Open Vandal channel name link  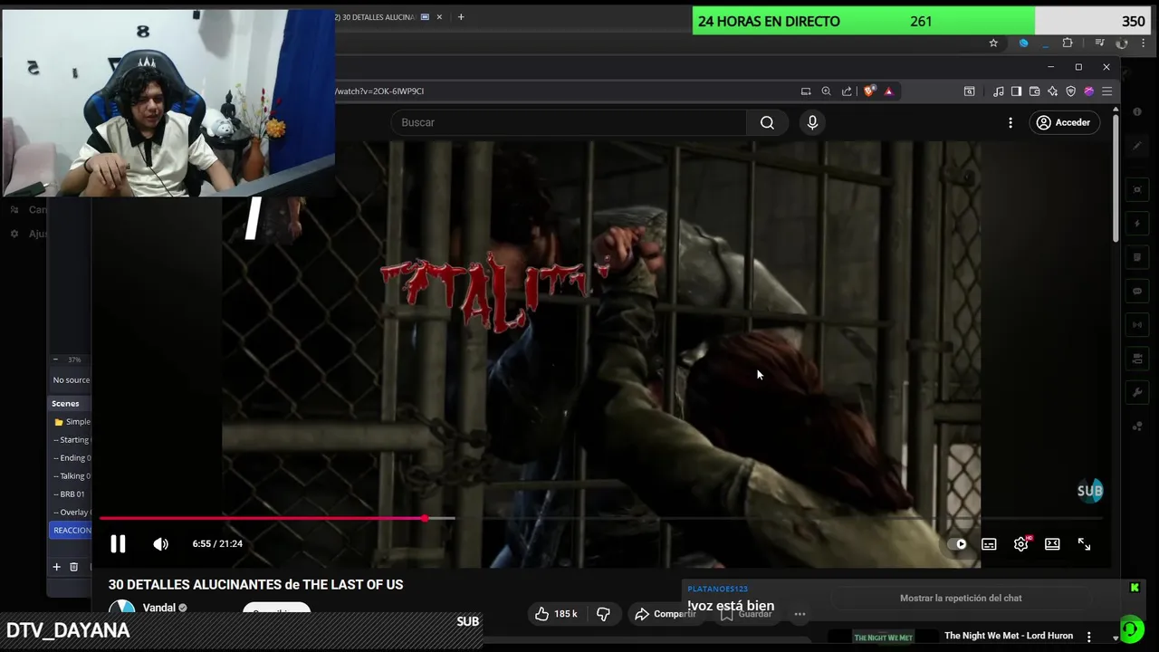click(159, 608)
